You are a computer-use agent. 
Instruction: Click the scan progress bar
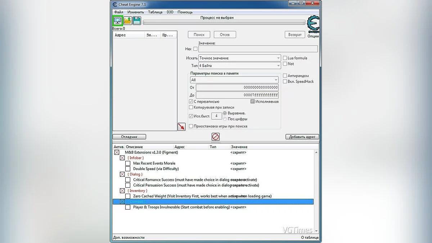coord(224,22)
